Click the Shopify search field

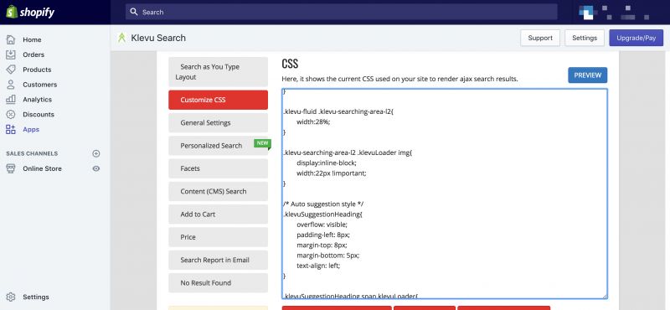[341, 12]
